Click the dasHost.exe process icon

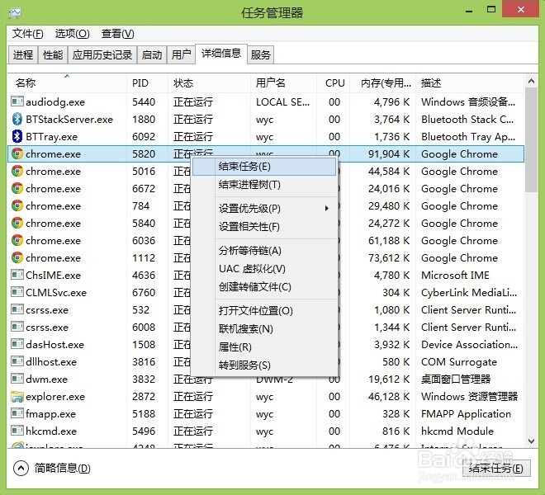(x=17, y=344)
